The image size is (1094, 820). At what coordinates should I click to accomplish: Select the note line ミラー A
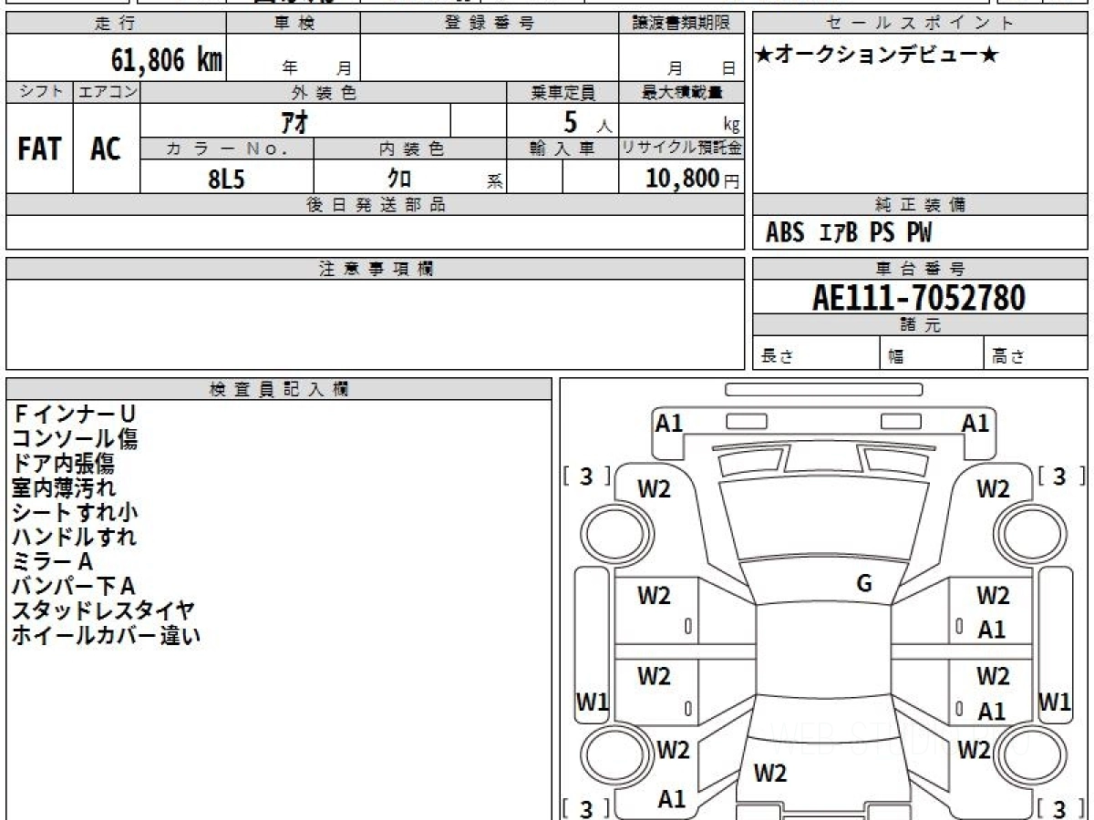pos(52,562)
